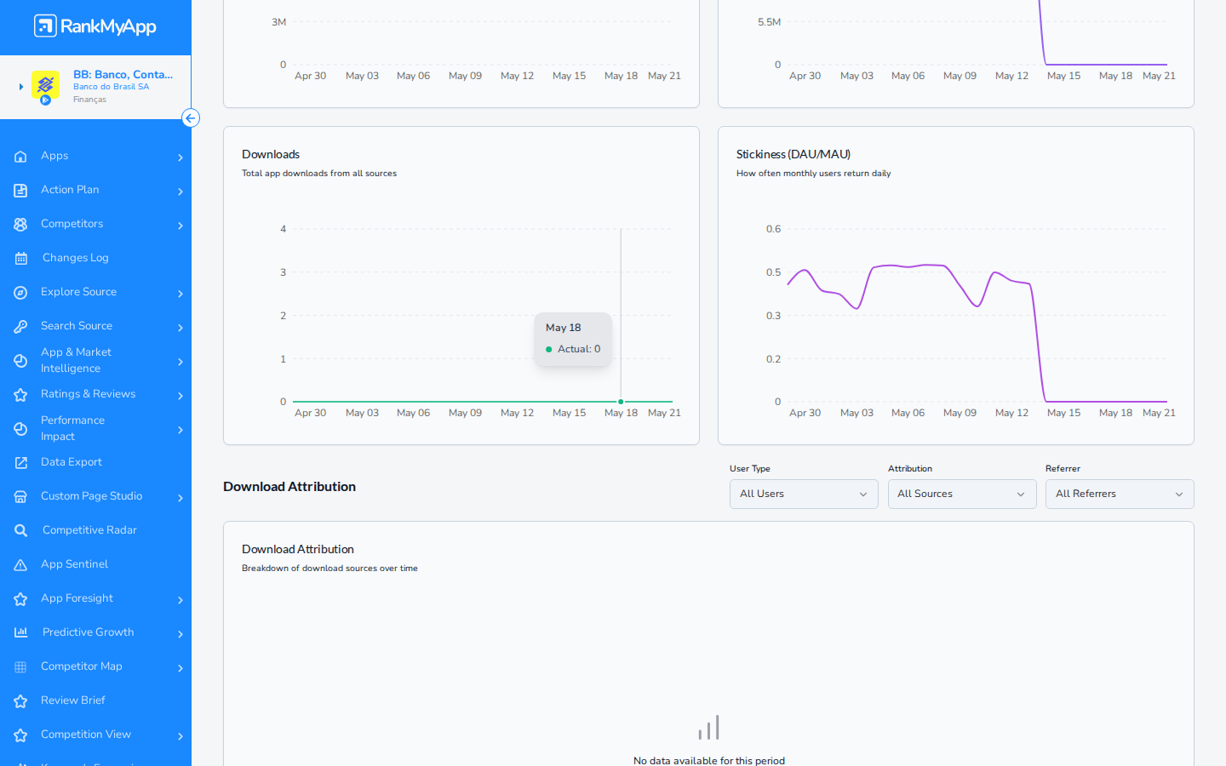The width and height of the screenshot is (1226, 766).
Task: Click the Action Plan document icon
Action: click(20, 191)
